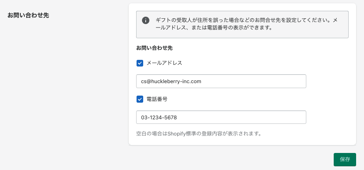
Task: Click the helper text below the phone field
Action: click(199, 134)
